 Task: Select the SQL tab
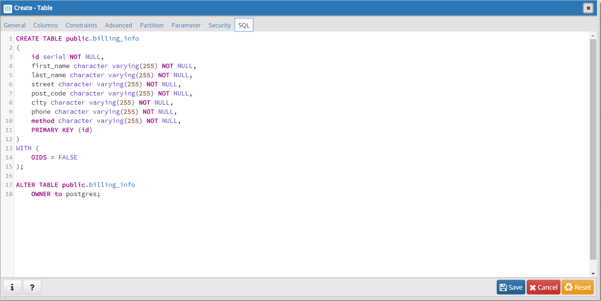tap(244, 25)
